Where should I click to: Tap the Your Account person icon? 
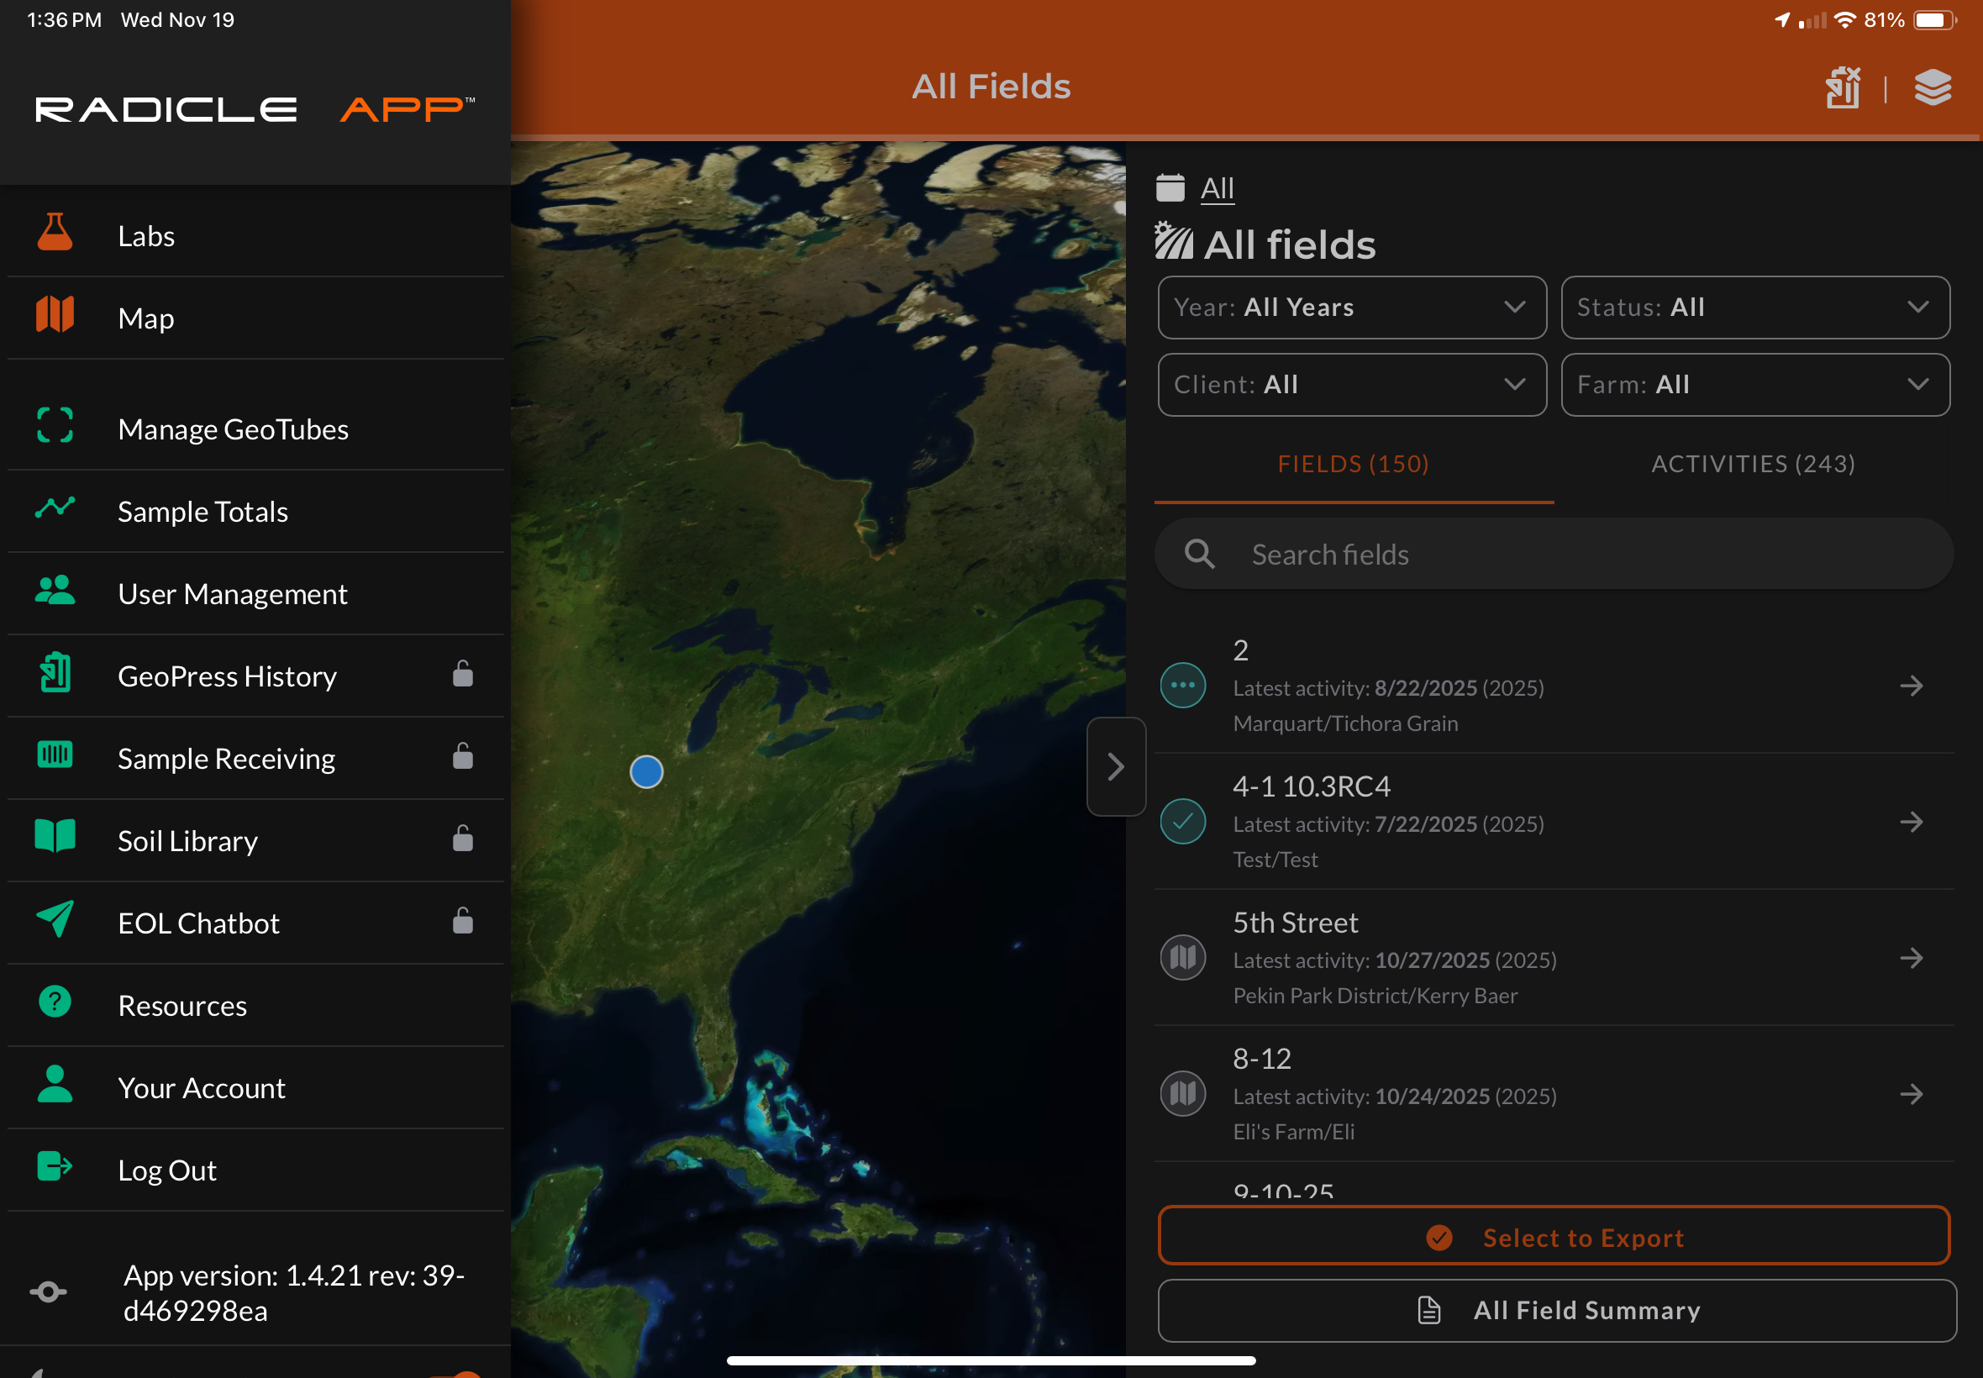(55, 1085)
